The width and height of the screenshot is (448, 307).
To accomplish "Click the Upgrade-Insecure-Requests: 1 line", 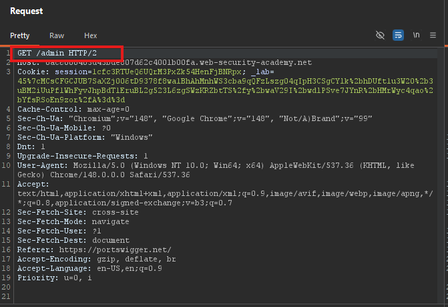I will 83,156.
